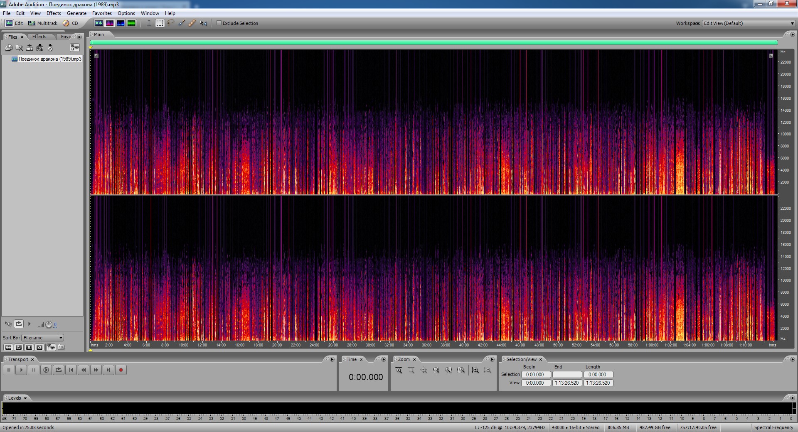Image resolution: width=798 pixels, height=432 pixels.
Task: Click Zoom In Horizontally icon
Action: (399, 370)
